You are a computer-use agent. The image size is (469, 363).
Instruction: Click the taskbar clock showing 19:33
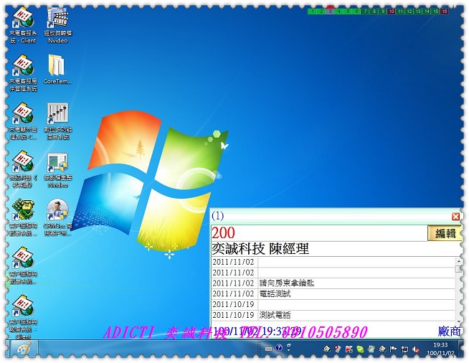pyautogui.click(x=440, y=349)
